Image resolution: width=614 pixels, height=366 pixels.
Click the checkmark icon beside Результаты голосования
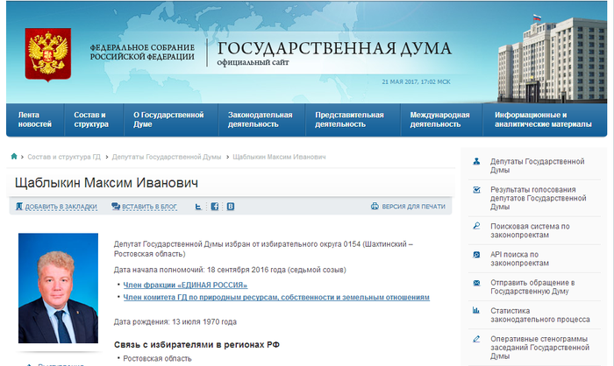pos(476,190)
